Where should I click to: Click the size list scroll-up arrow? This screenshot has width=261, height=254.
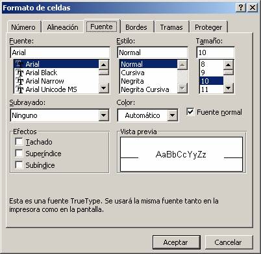point(229,64)
